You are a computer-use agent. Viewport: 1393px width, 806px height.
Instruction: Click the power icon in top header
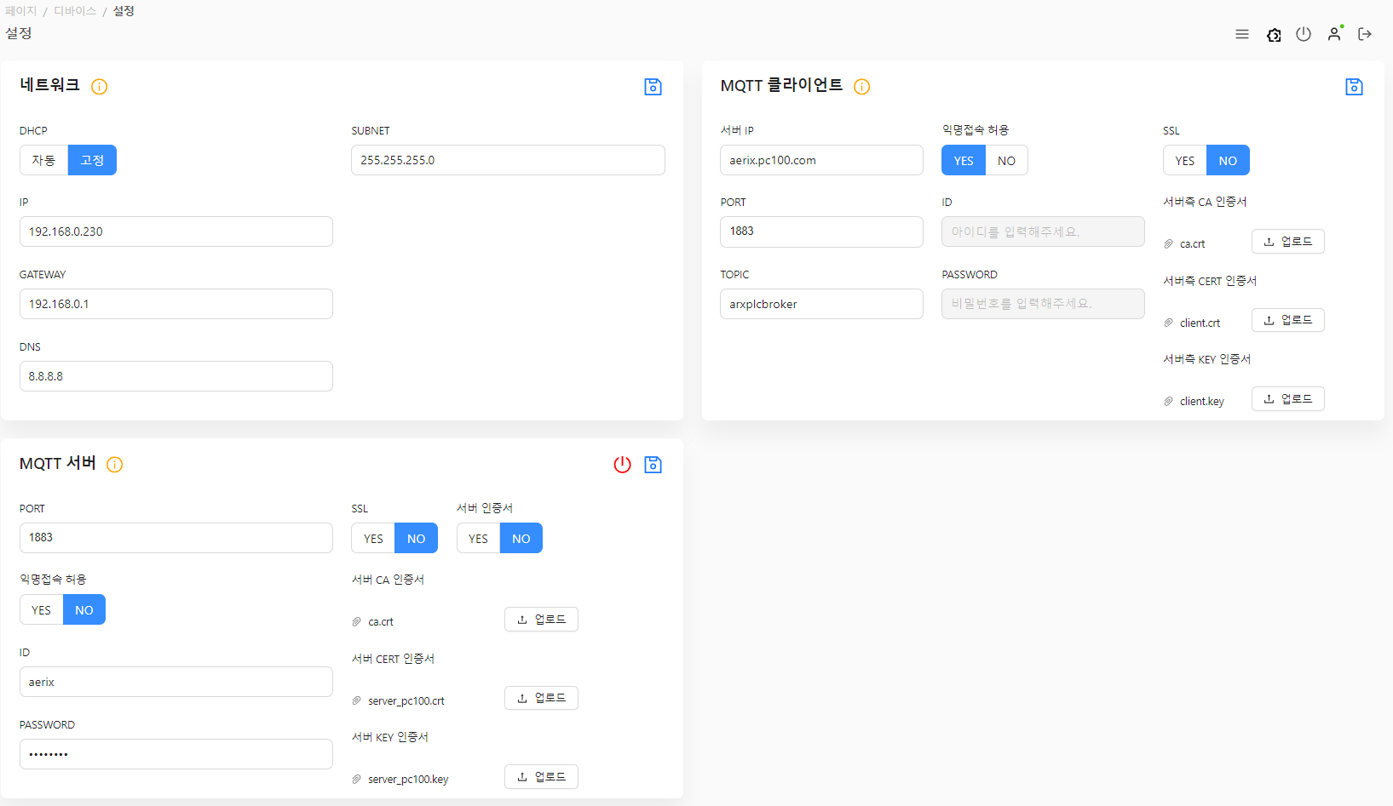pos(1304,34)
